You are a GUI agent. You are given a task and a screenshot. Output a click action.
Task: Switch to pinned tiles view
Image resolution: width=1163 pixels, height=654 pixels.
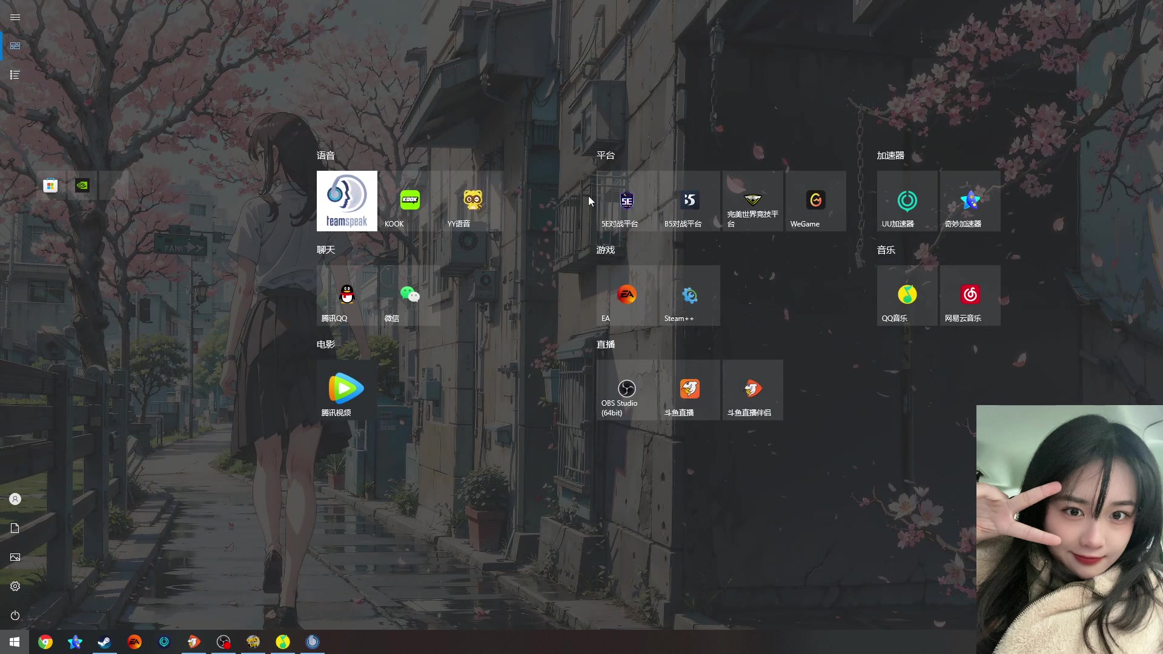tap(15, 46)
